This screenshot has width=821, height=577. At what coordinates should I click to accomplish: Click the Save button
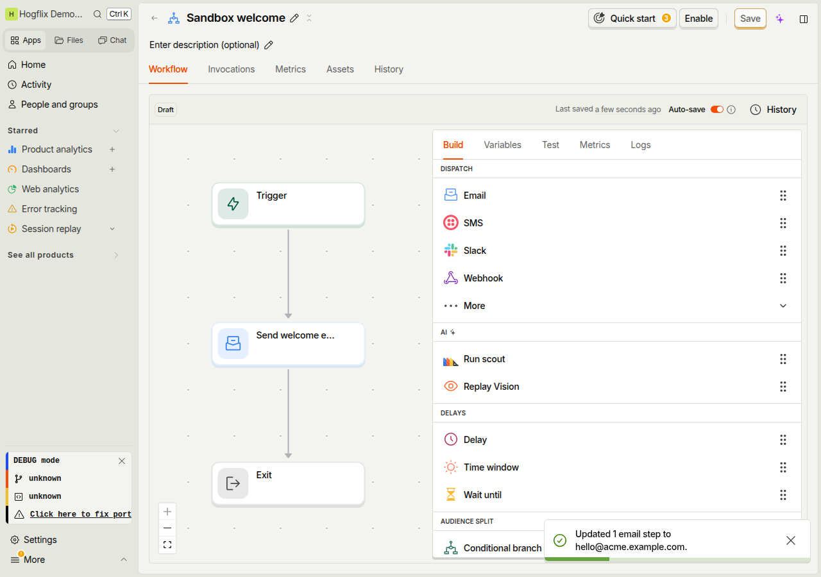(x=750, y=19)
